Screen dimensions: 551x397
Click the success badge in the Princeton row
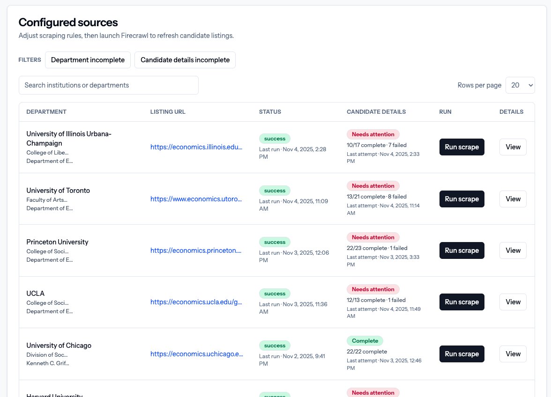tap(275, 242)
